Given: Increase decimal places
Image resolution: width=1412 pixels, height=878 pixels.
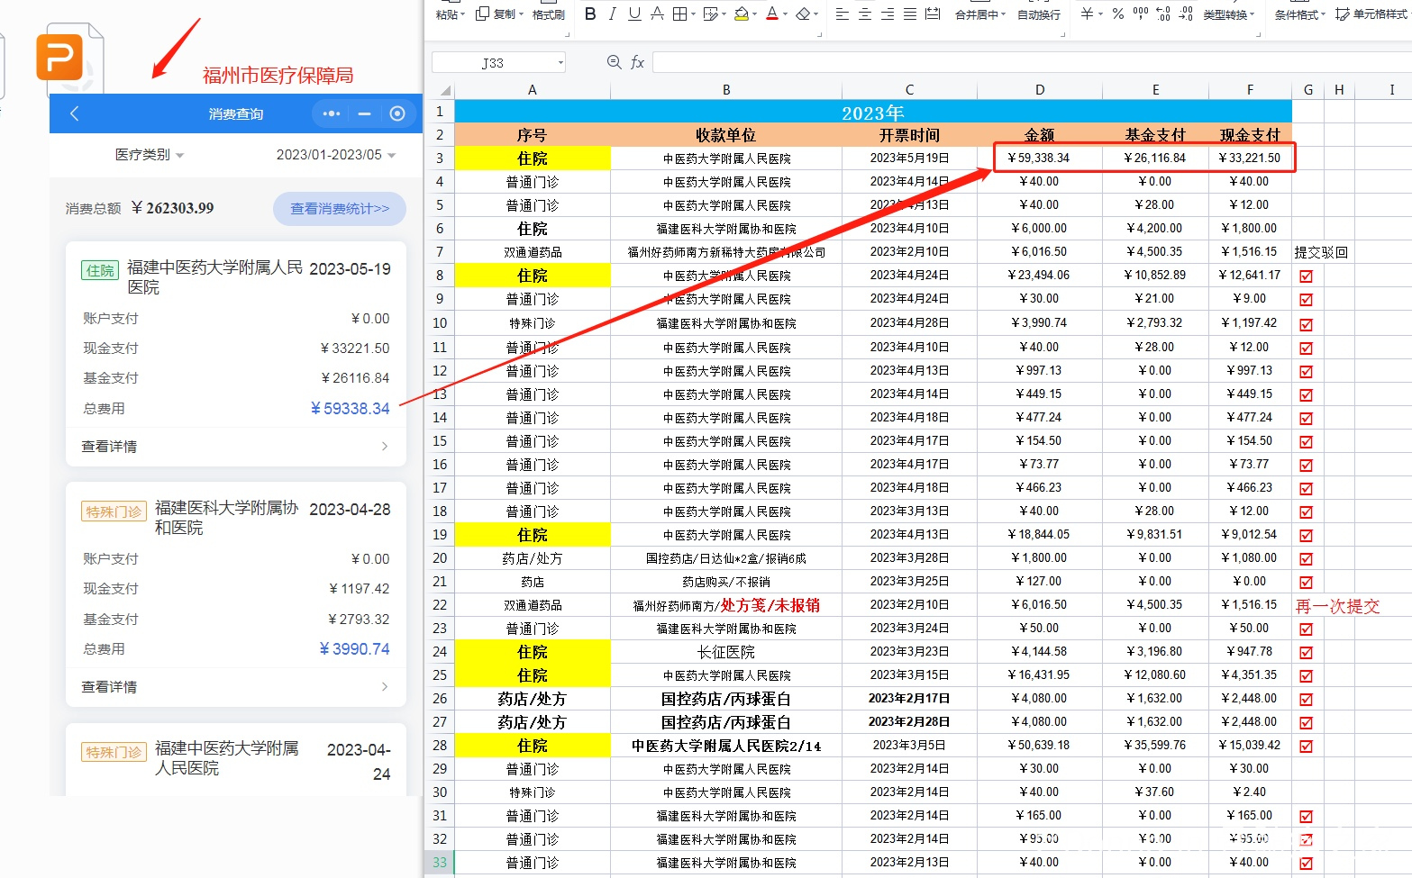Looking at the screenshot, I should (x=1163, y=14).
